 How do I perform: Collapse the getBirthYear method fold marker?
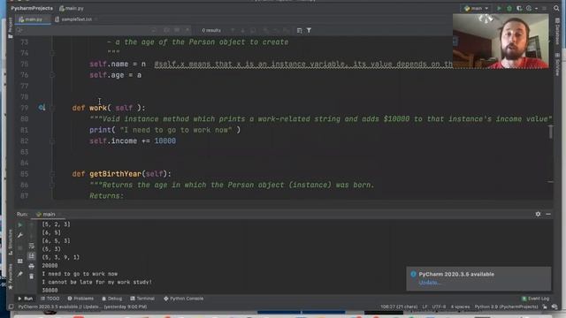click(52, 174)
